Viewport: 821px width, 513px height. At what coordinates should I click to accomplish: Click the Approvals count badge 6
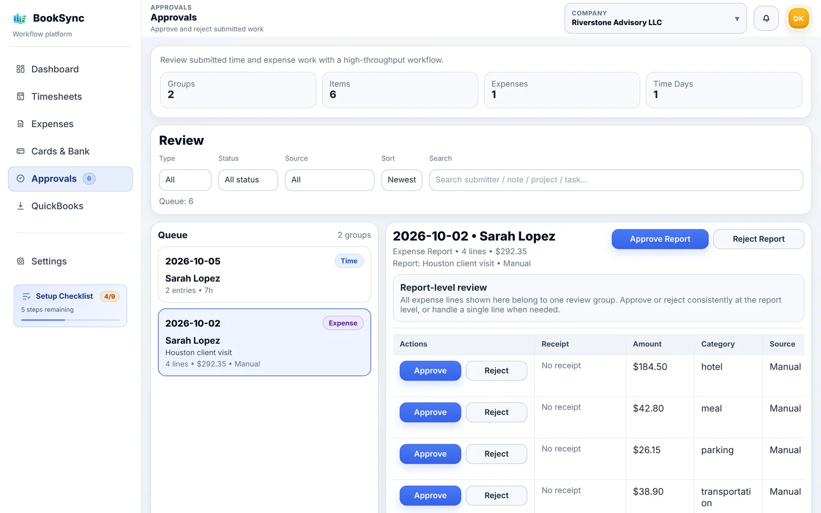[89, 178]
